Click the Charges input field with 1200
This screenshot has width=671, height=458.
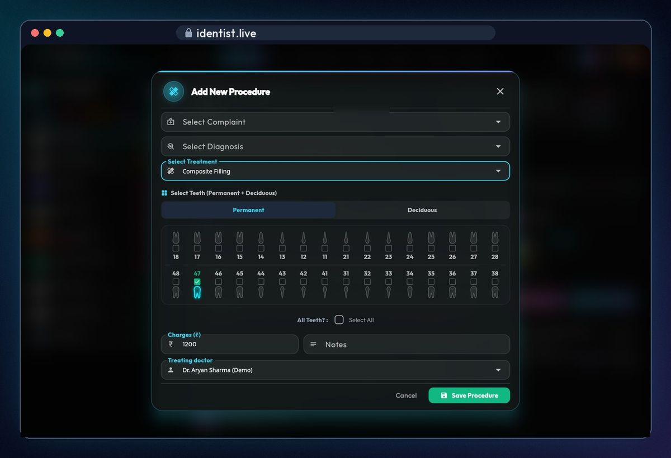[230, 345]
